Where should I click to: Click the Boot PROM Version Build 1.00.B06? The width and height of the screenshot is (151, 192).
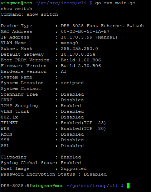(x=81, y=60)
